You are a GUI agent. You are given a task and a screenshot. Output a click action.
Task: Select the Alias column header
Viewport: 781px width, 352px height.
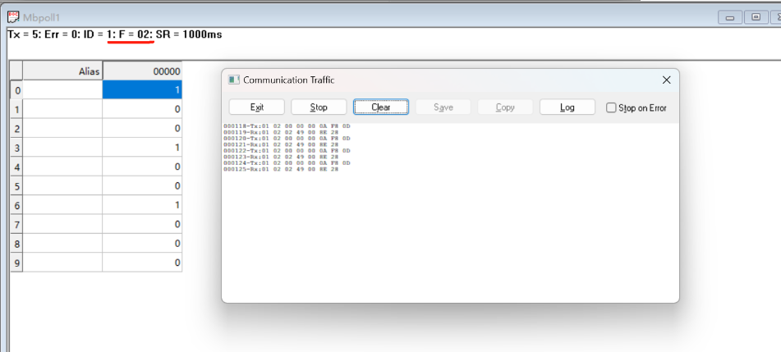coord(62,71)
